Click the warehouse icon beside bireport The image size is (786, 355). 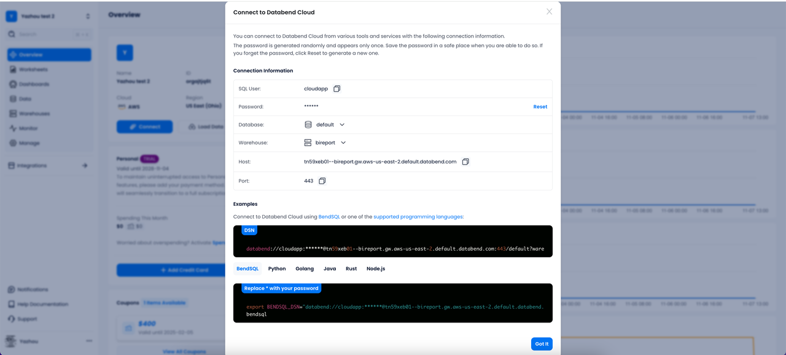click(308, 142)
